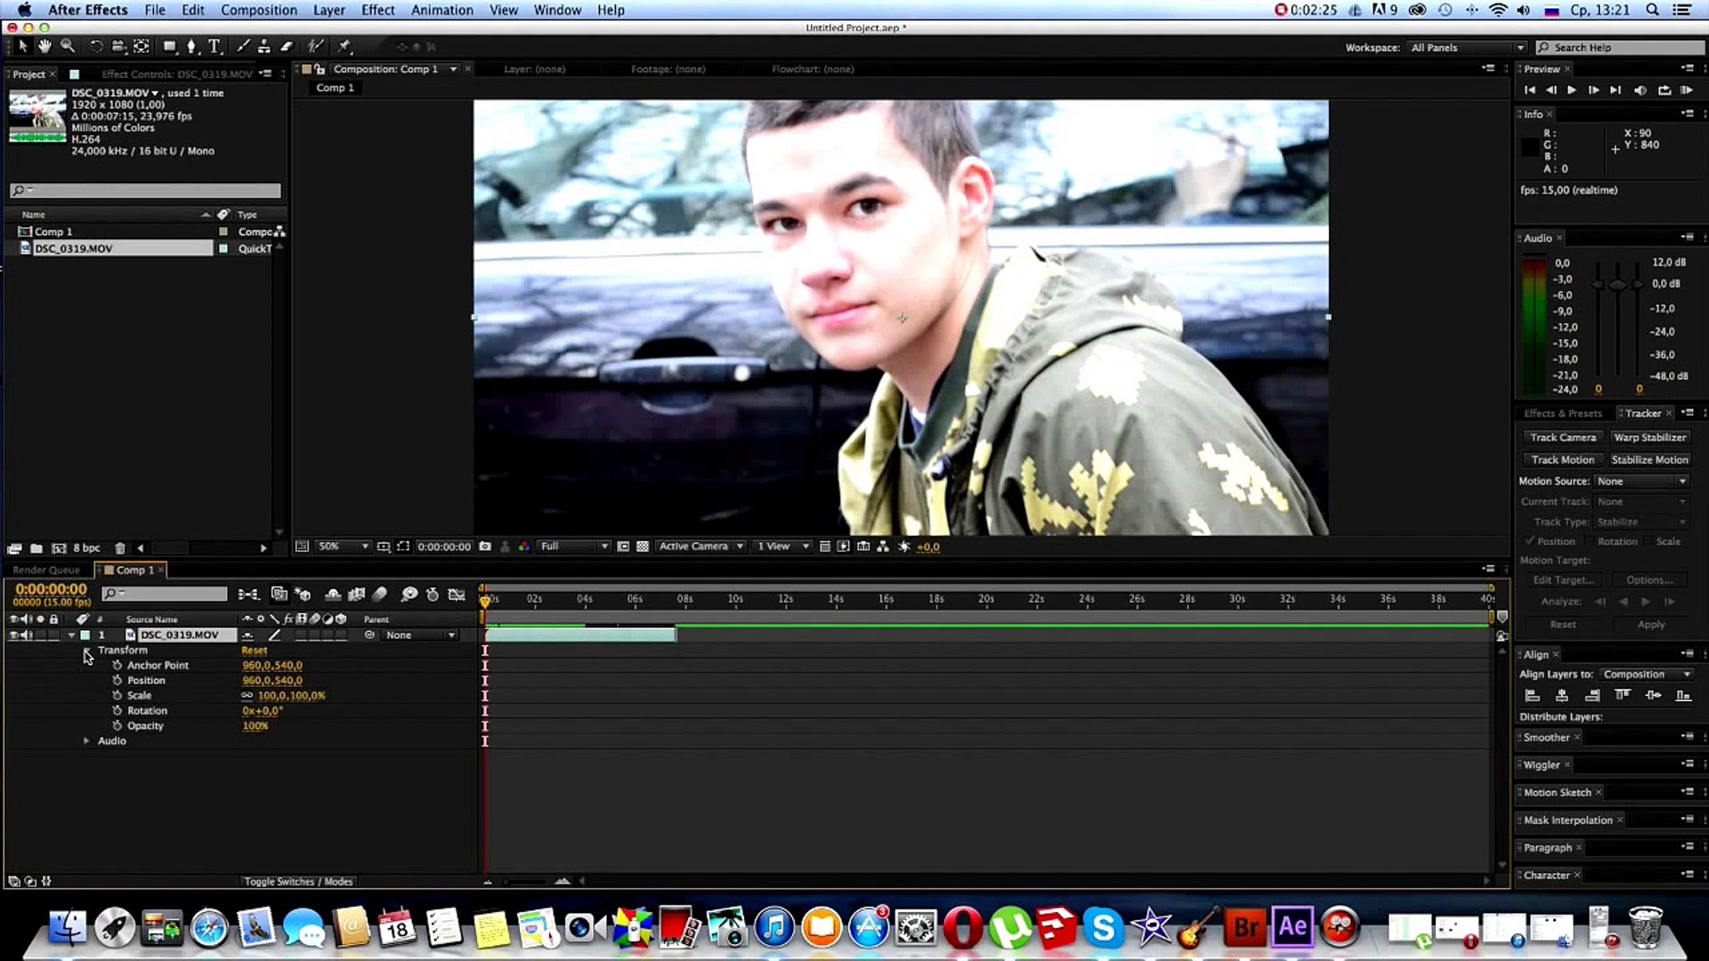The image size is (1709, 961).
Task: Click the Stabilize Motion button
Action: point(1649,460)
